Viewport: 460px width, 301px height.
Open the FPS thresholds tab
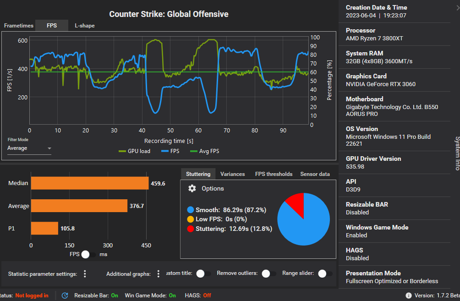(274, 174)
